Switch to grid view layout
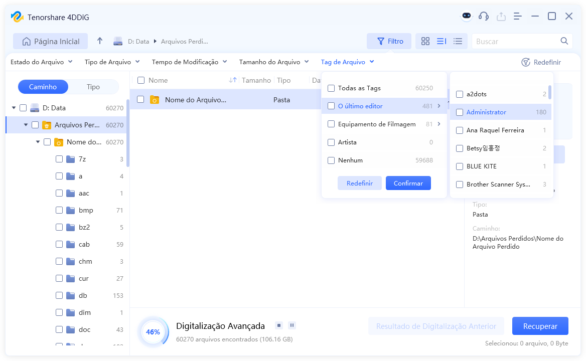This screenshot has width=586, height=361. pyautogui.click(x=425, y=41)
